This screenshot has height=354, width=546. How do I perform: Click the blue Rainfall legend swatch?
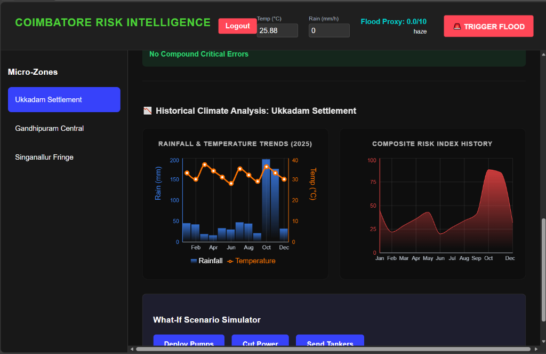pyautogui.click(x=193, y=261)
